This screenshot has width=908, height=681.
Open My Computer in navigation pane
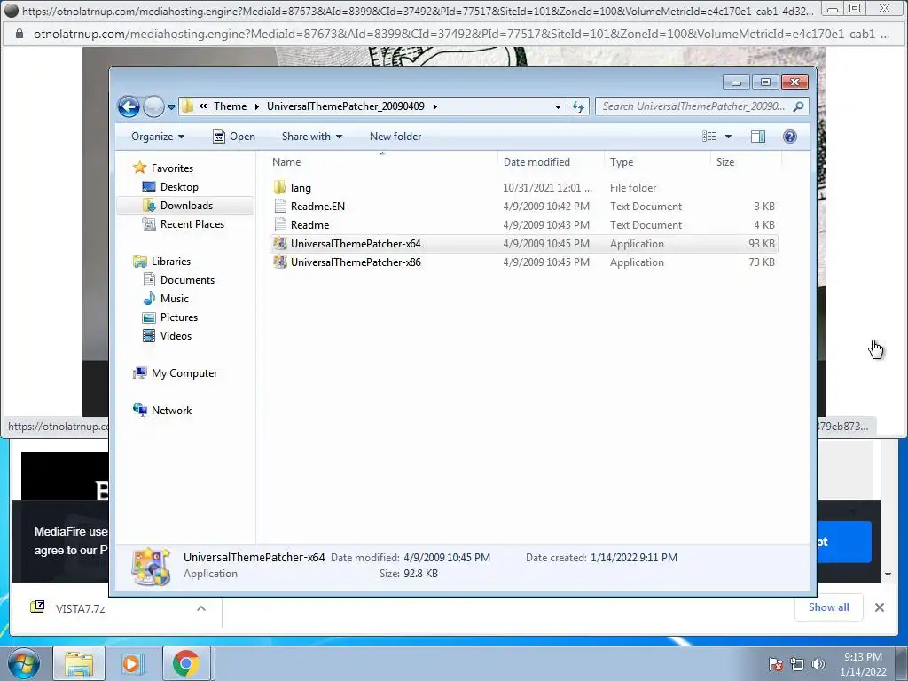[184, 373]
